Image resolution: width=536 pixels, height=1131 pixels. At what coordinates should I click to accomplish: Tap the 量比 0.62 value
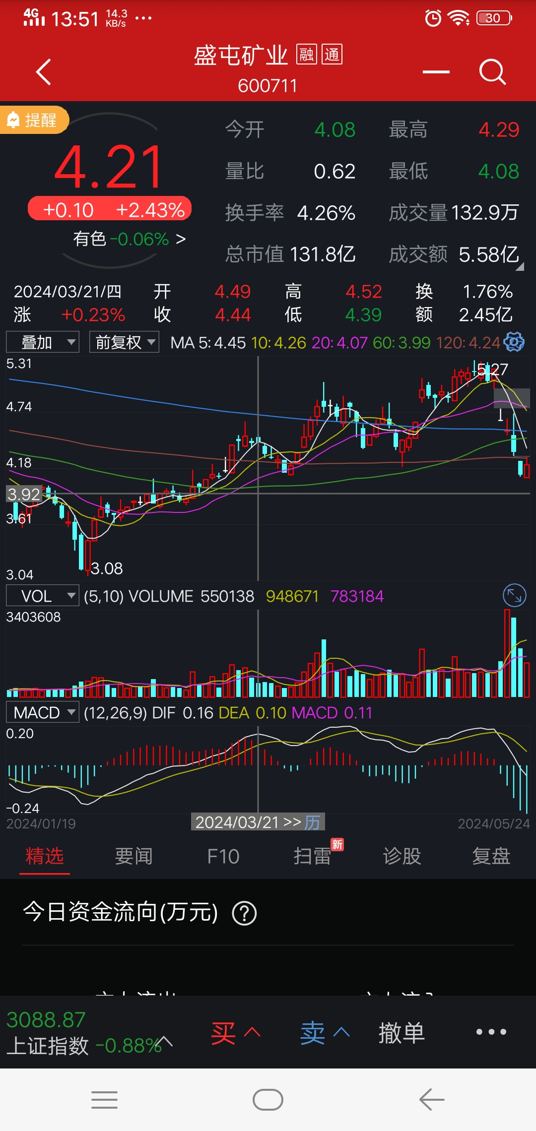[335, 172]
